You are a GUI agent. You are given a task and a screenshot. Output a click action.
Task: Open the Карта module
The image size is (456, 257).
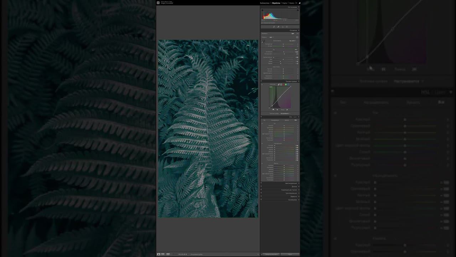(x=285, y=3)
